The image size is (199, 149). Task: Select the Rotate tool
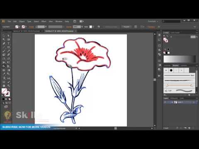coord(4,59)
